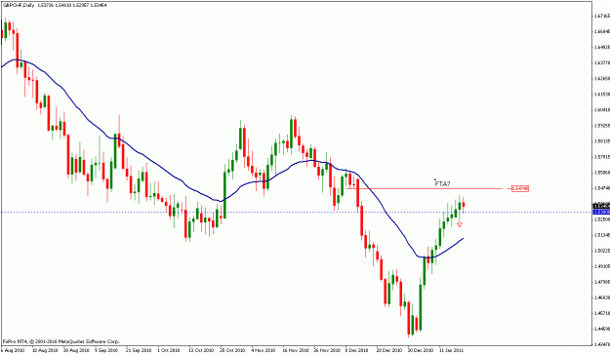Viewport: 610px width, 354px height.
Task: Click the '8 Dec 2010' date label
Action: 357,350
